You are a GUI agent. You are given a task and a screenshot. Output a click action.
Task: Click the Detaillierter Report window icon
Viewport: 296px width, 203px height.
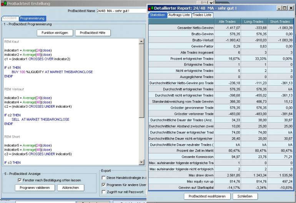tap(150, 8)
